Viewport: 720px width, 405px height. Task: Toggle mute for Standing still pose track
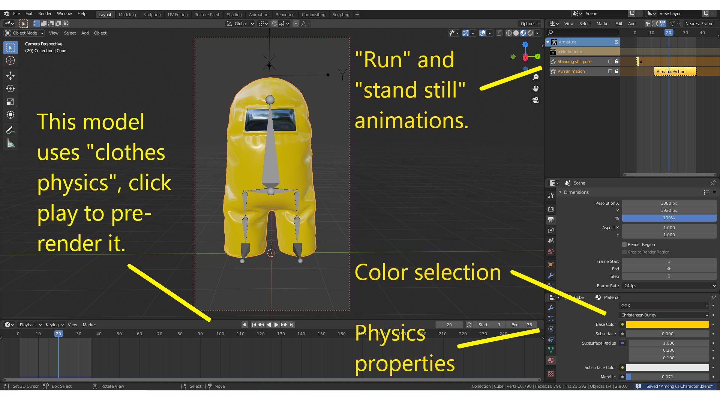[x=610, y=61]
